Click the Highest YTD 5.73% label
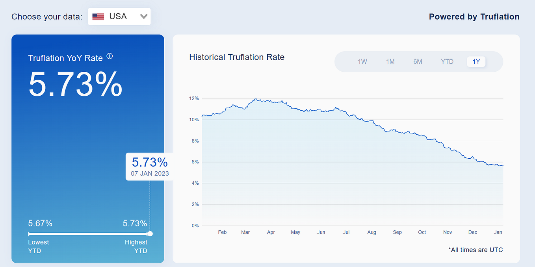The width and height of the screenshot is (535, 267). [134, 223]
